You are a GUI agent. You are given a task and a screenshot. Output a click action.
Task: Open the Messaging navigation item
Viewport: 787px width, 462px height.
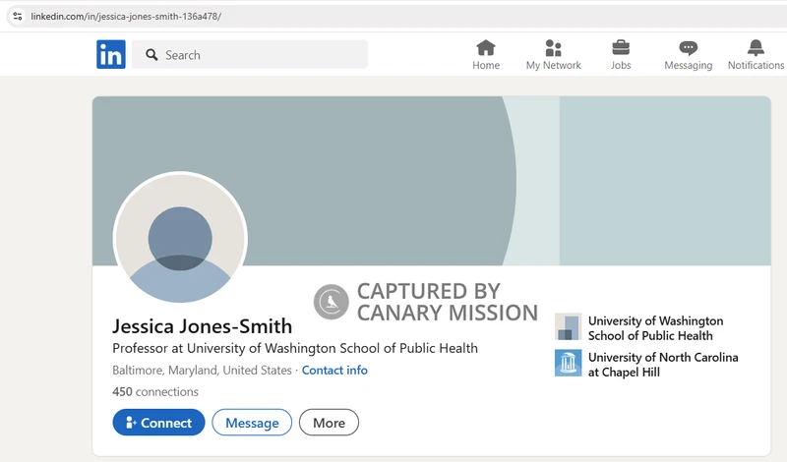[x=688, y=55]
